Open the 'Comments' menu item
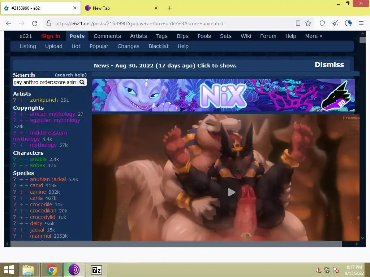This screenshot has height=277, width=370. [x=107, y=36]
